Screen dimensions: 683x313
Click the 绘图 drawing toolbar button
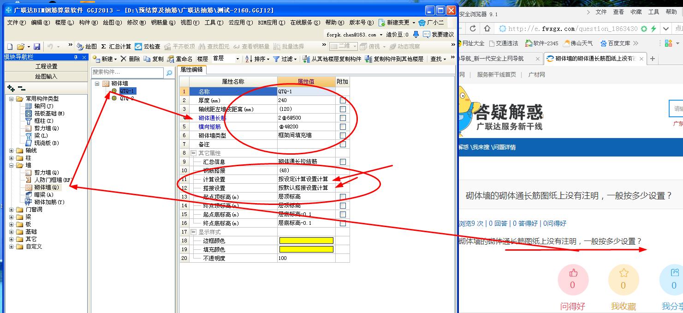click(87, 47)
